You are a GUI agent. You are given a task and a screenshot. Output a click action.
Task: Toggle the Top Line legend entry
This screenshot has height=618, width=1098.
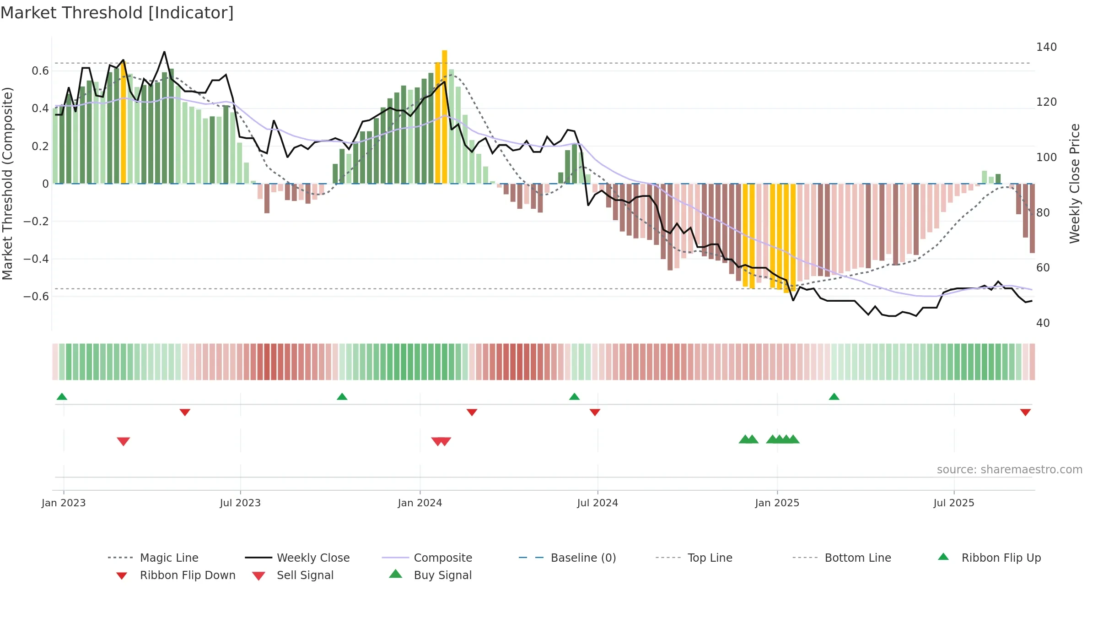(694, 558)
